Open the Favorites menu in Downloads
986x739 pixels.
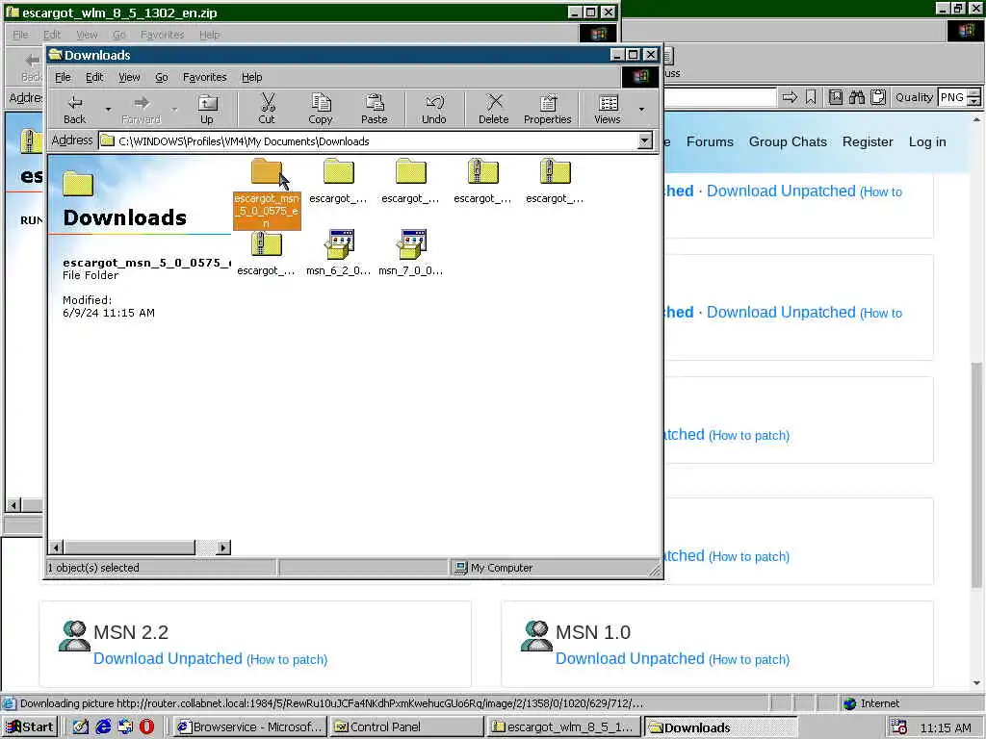(205, 77)
